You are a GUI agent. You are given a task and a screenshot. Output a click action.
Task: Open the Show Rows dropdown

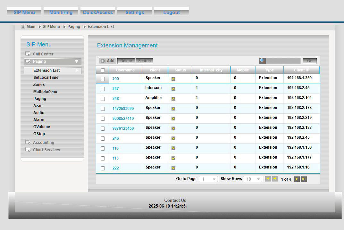(253, 179)
